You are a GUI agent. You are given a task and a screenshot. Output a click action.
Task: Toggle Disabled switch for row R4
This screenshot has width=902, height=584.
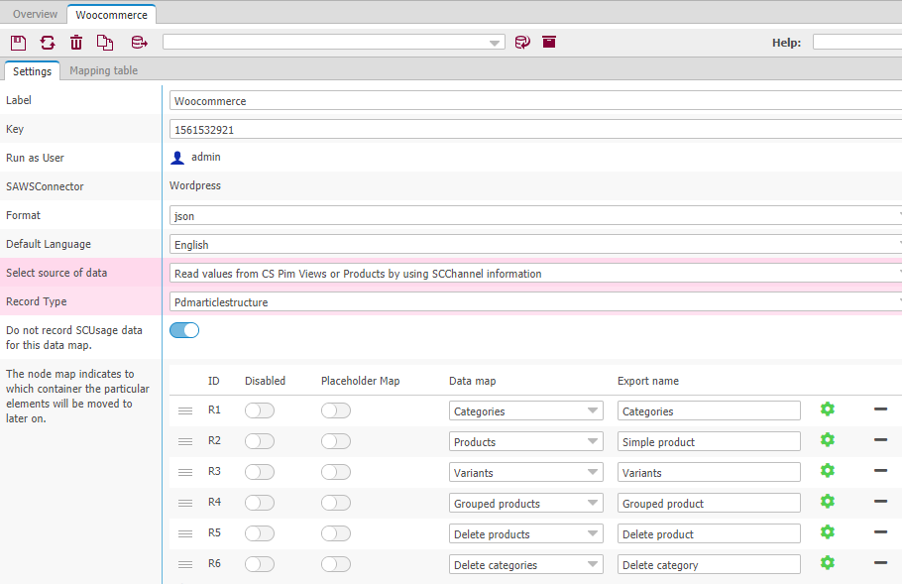pyautogui.click(x=260, y=503)
